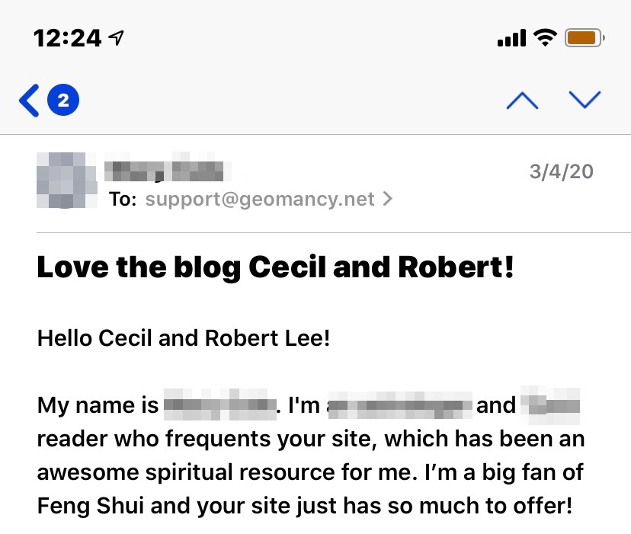Tap the subject "Love the blog Cecil and Robert!"
The width and height of the screenshot is (631, 534).
275,267
